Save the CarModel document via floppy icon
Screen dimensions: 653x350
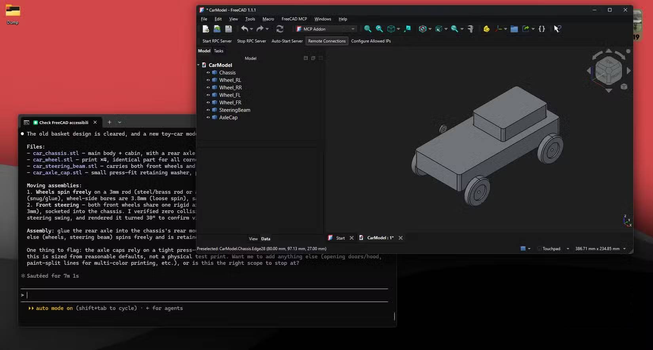tap(228, 29)
